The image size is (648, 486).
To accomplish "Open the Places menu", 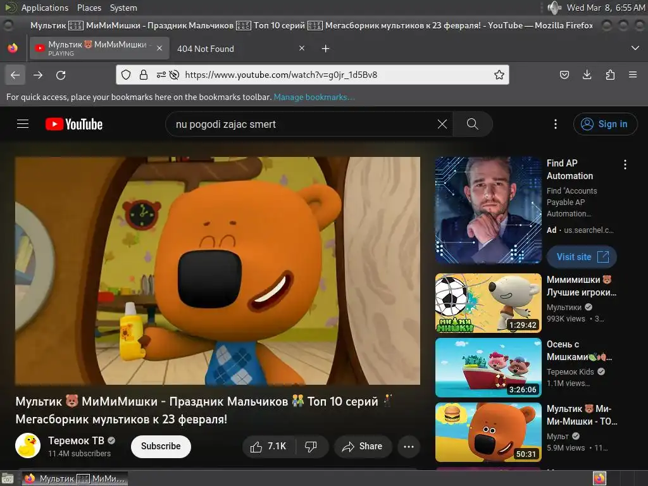I will (89, 8).
